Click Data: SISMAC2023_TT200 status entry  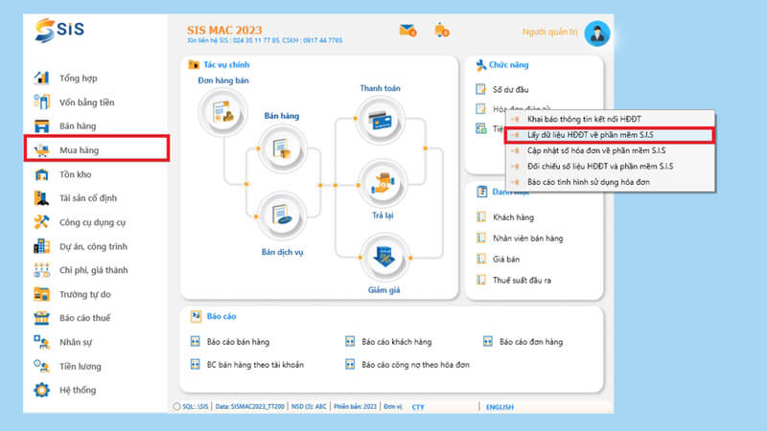(x=249, y=406)
